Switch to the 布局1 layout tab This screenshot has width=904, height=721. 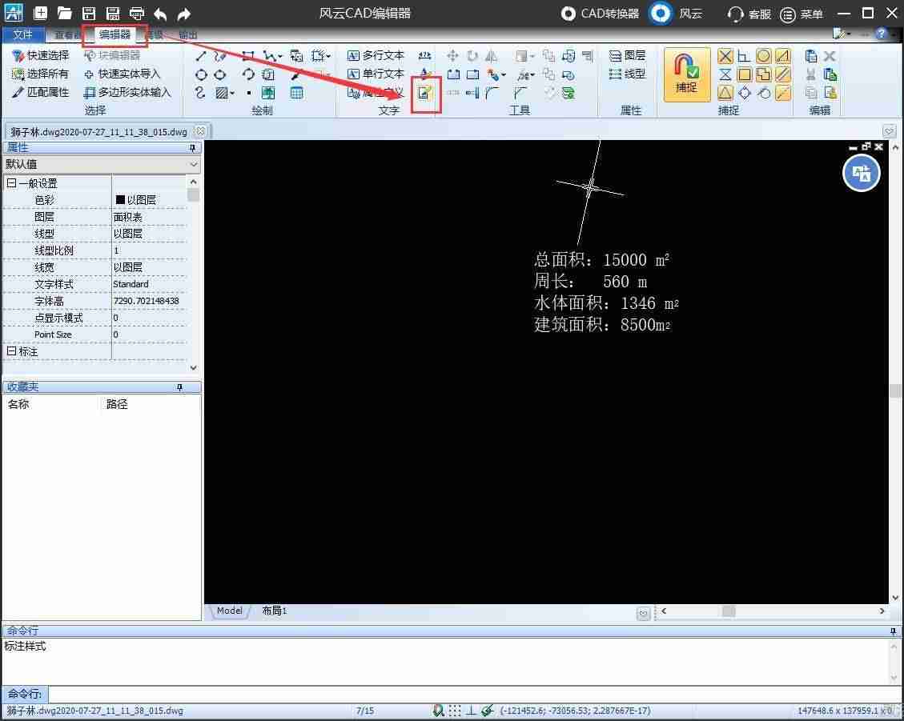pos(274,611)
